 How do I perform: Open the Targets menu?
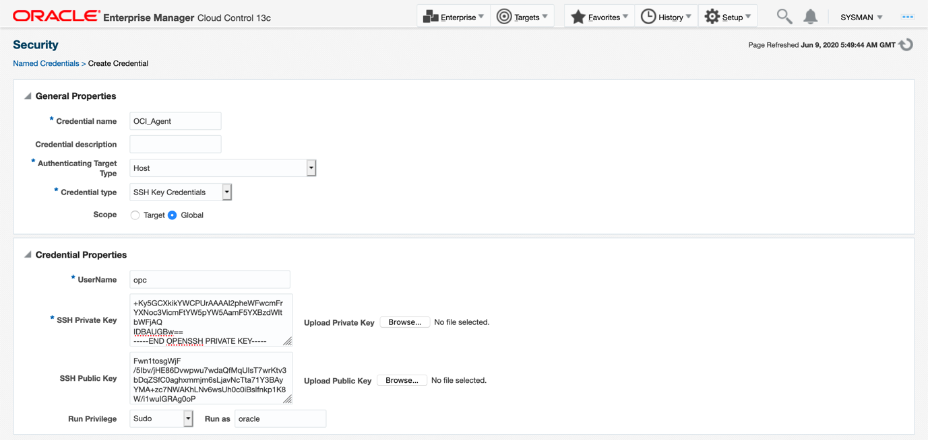click(523, 17)
